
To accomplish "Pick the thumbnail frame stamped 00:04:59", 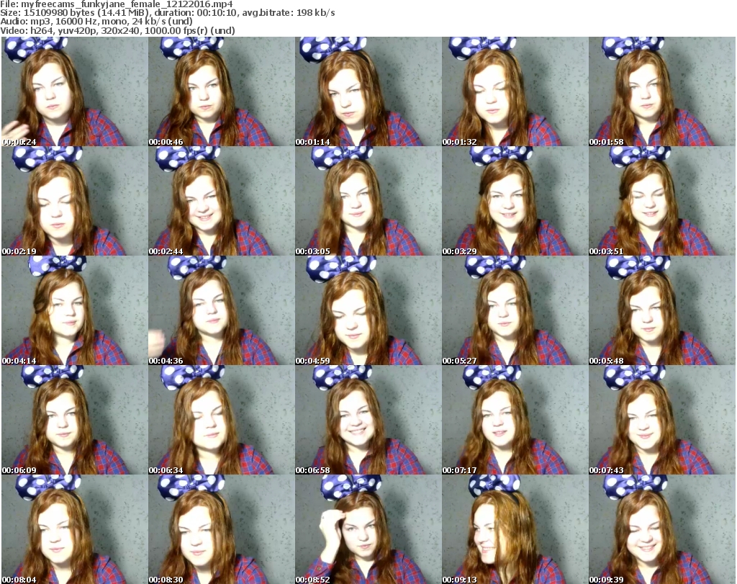I will (x=368, y=311).
